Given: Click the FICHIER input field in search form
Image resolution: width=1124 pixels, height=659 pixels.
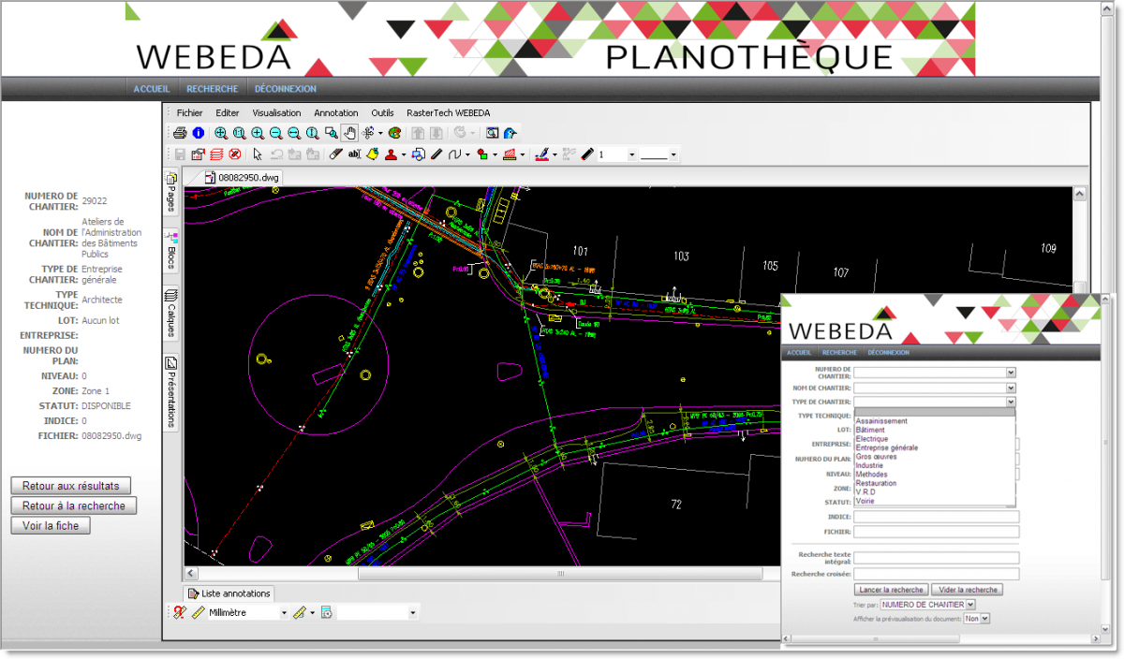Looking at the screenshot, I should click(937, 532).
